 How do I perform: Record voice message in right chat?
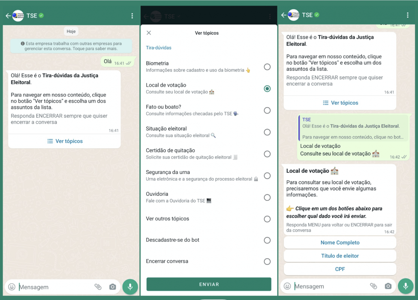pyautogui.click(x=406, y=286)
